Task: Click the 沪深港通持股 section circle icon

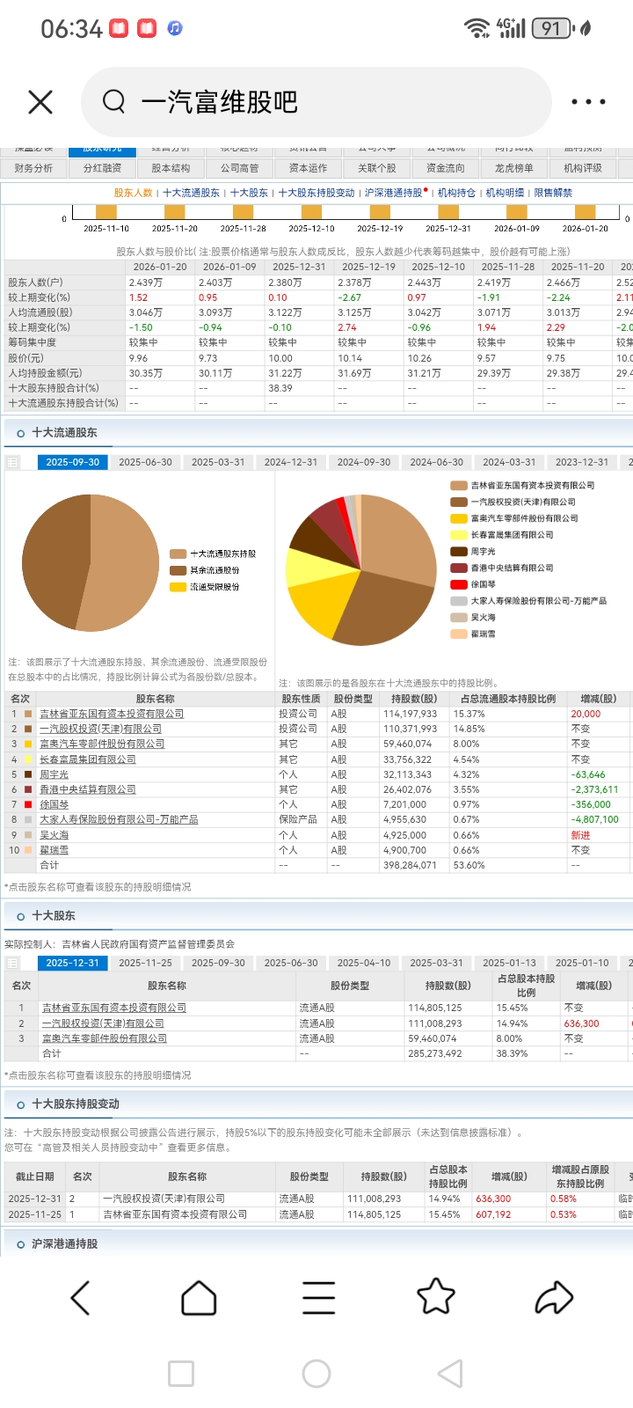Action: 20,1244
